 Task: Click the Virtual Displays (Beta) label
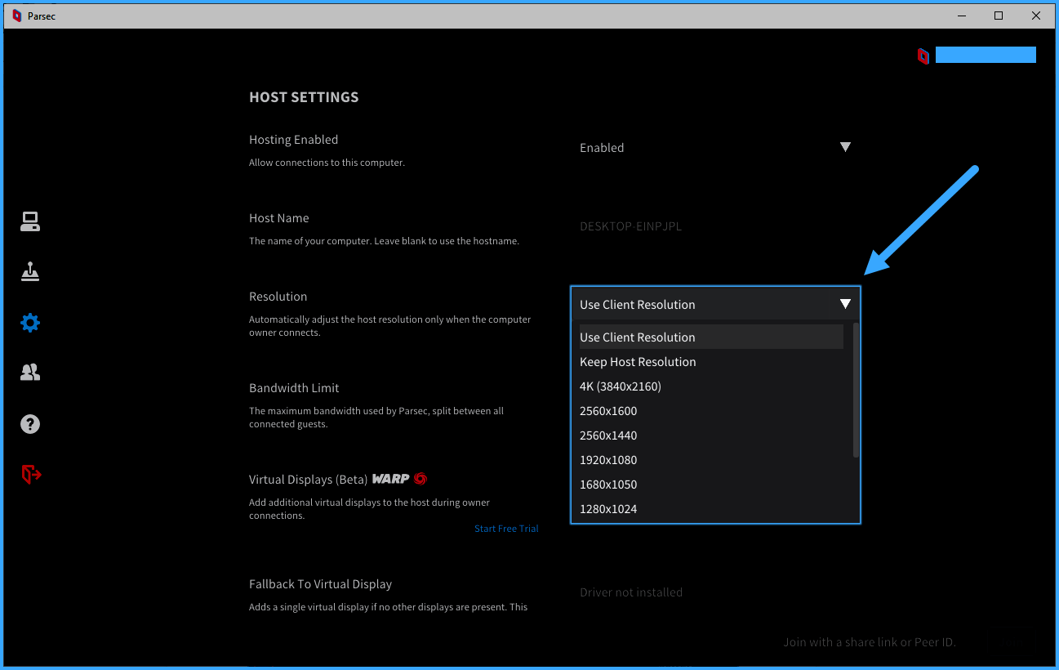click(x=309, y=480)
